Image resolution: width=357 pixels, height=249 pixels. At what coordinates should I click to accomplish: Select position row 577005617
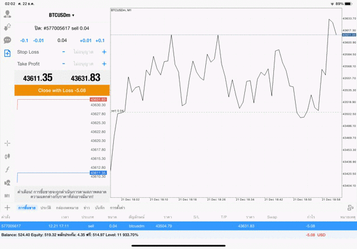(x=178, y=226)
